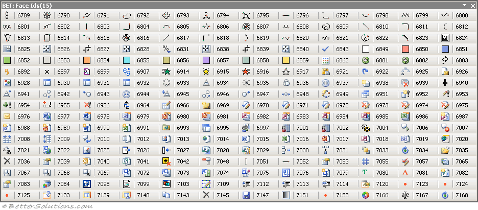Screen dimensions: 478x210
Task: Click the green forward arrow icon 6882
Action: 405,60
